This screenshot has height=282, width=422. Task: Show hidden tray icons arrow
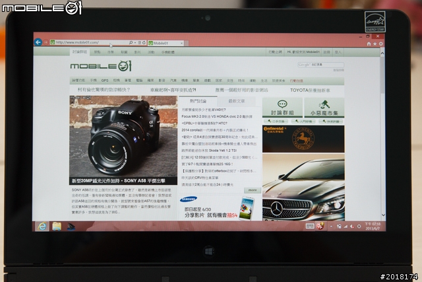click(x=331, y=227)
